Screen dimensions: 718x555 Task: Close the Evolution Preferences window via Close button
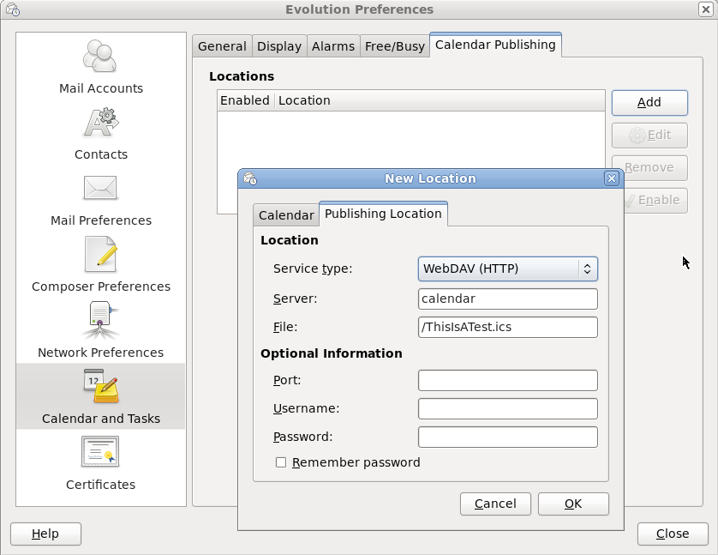point(673,534)
